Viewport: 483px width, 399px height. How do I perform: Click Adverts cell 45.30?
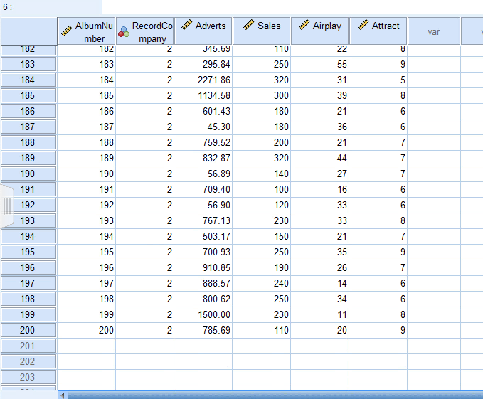tap(203, 127)
